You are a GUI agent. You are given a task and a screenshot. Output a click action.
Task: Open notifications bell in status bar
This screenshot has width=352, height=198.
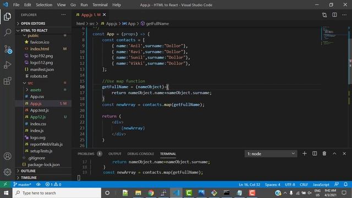[x=346, y=184]
